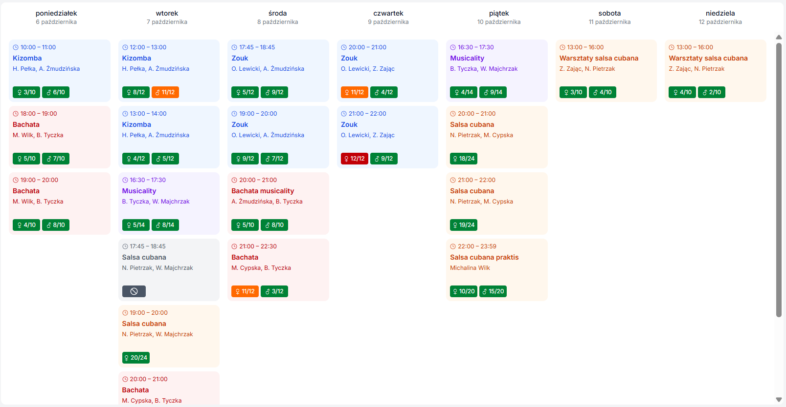Click the vertical scrollbar thumb
The width and height of the screenshot is (786, 407).
[x=779, y=180]
